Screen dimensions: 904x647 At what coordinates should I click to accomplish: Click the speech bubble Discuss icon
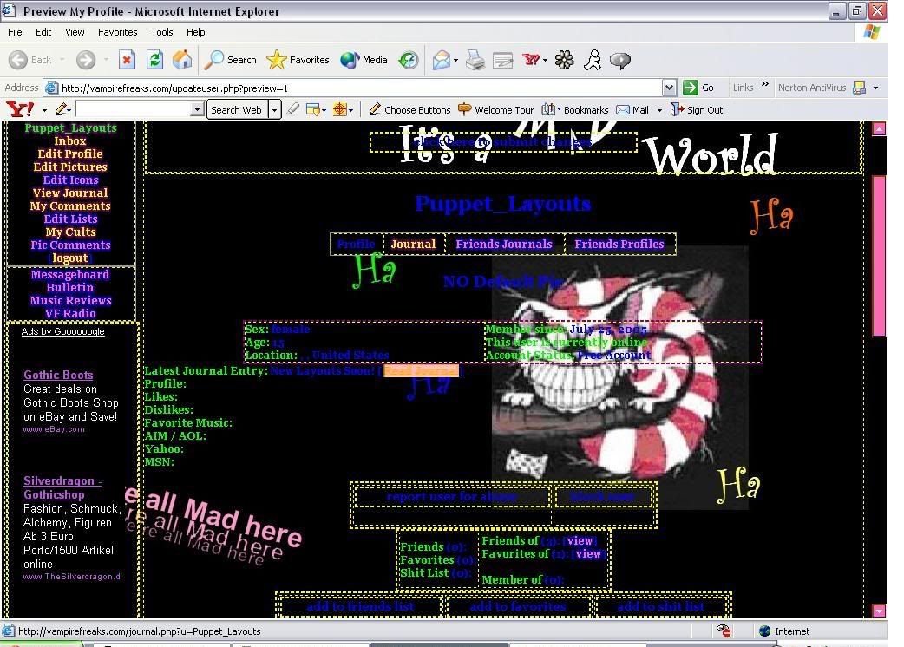(x=619, y=60)
